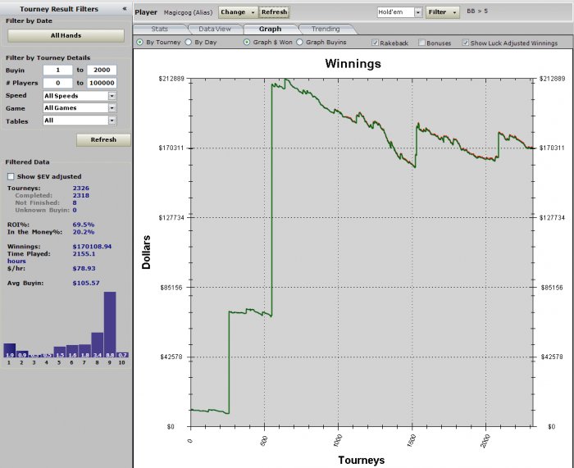Switch to the Stats tab
This screenshot has height=468, width=574.
click(x=160, y=29)
